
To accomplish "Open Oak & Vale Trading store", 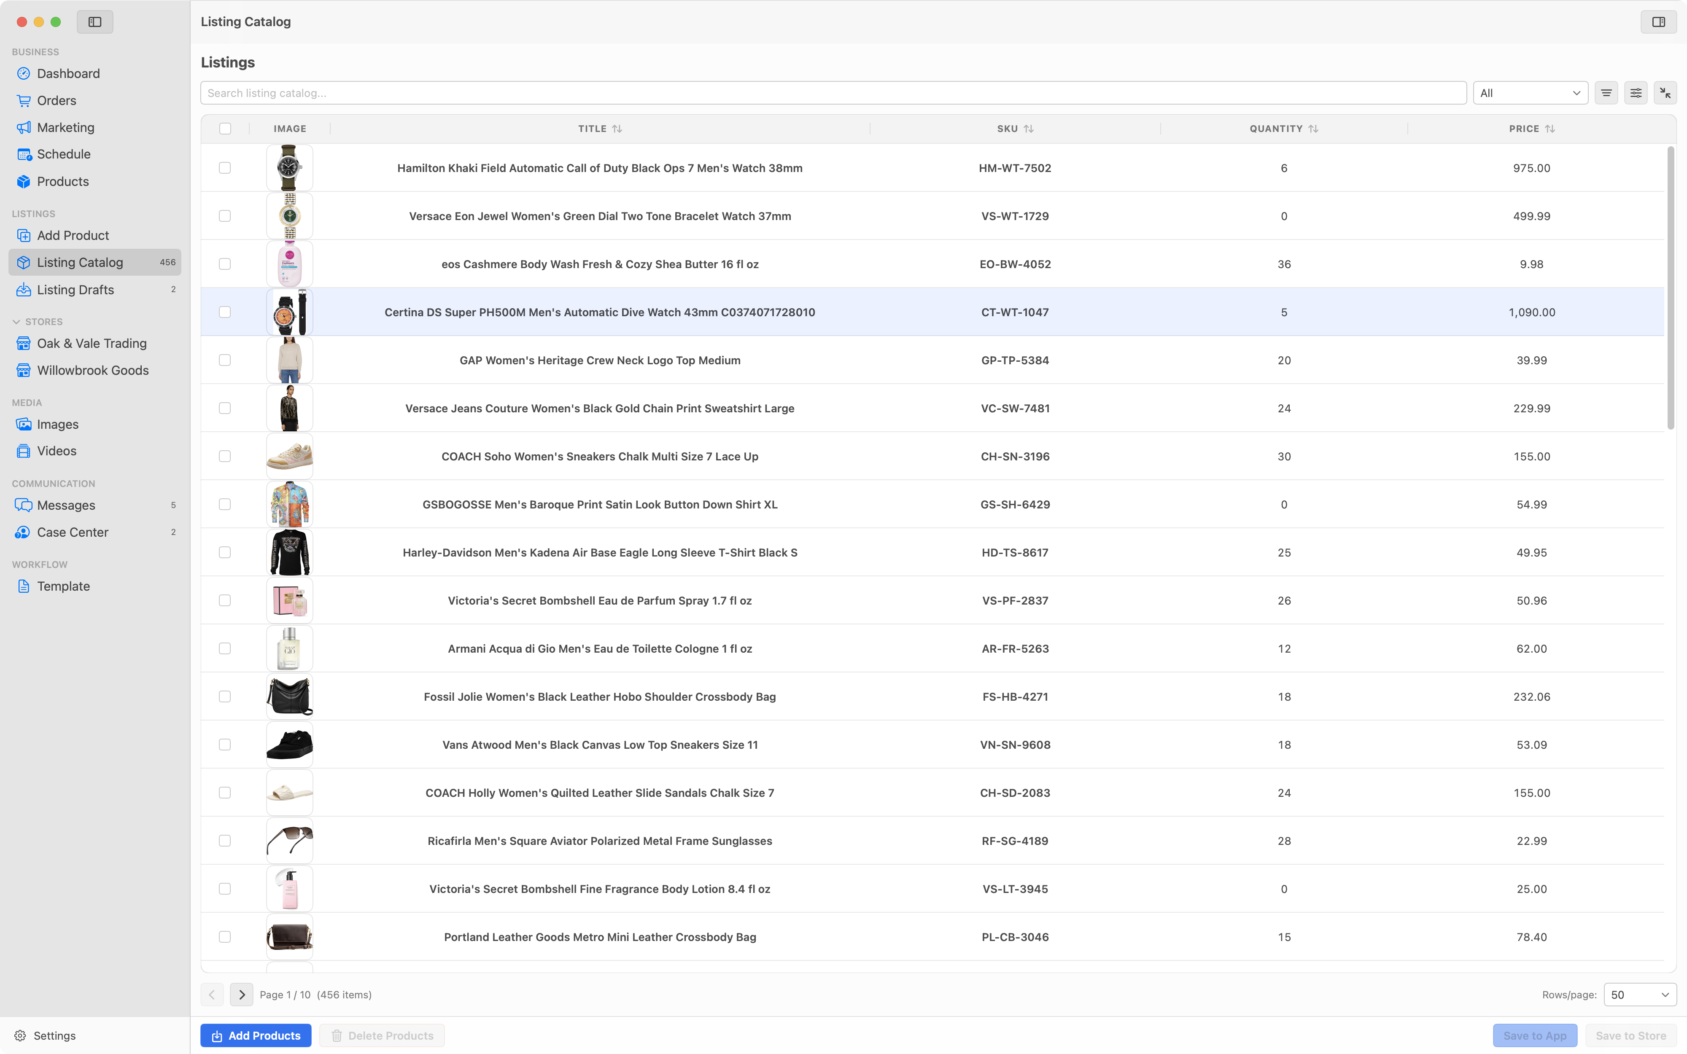I will (x=95, y=343).
